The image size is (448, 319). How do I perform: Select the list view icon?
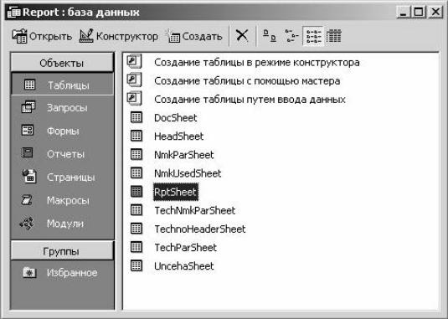313,36
